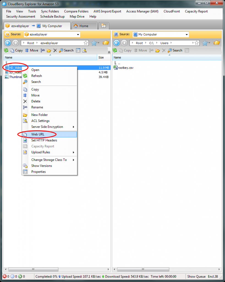Click the open folder icon in the left pane
Screen dimensions: 225x282
pos(106,43)
